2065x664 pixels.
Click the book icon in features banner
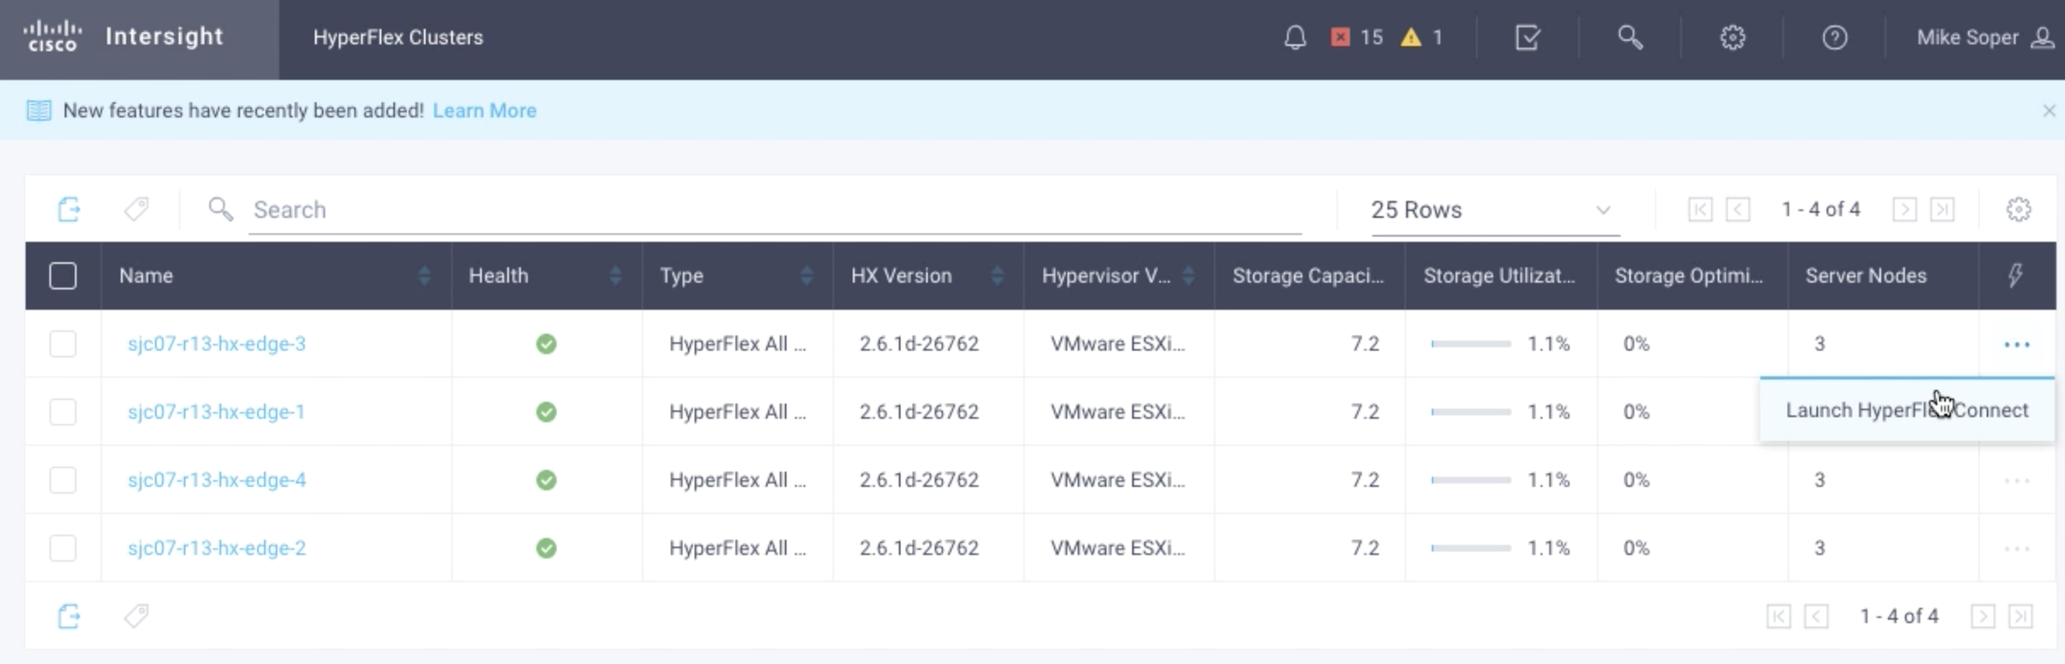[x=38, y=111]
